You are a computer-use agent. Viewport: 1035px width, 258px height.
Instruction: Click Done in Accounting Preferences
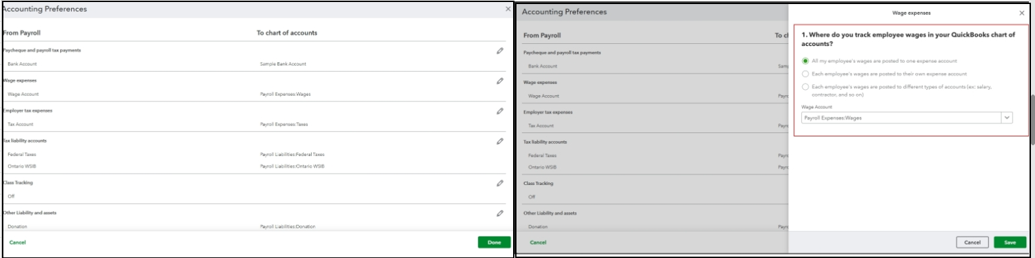(x=494, y=242)
